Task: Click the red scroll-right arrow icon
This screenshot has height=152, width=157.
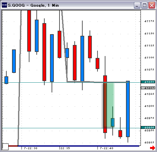Action: pos(153,148)
